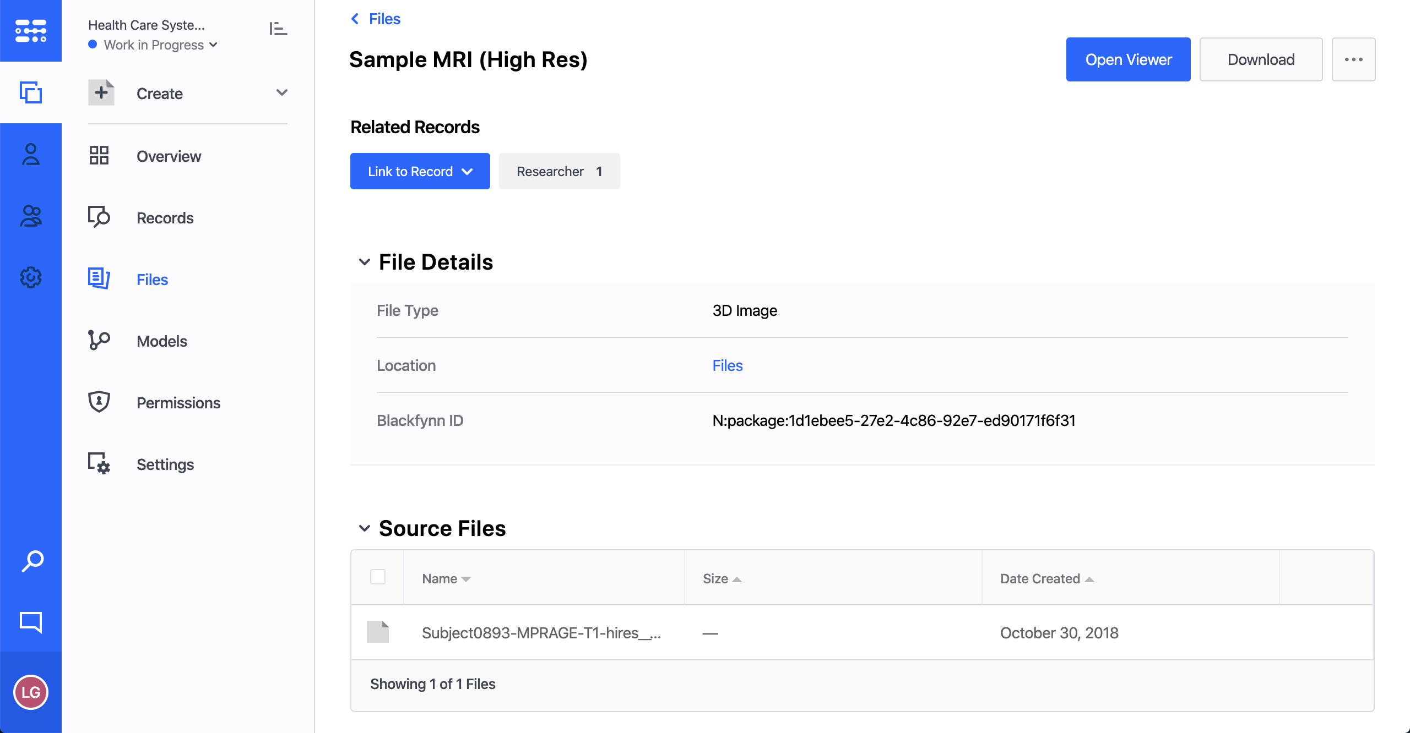The width and height of the screenshot is (1410, 733).
Task: Collapse the Source Files section
Action: [x=365, y=528]
